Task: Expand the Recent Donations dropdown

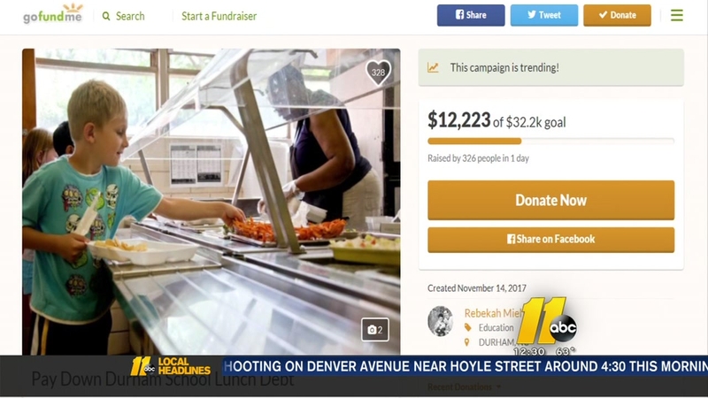Action: click(464, 387)
